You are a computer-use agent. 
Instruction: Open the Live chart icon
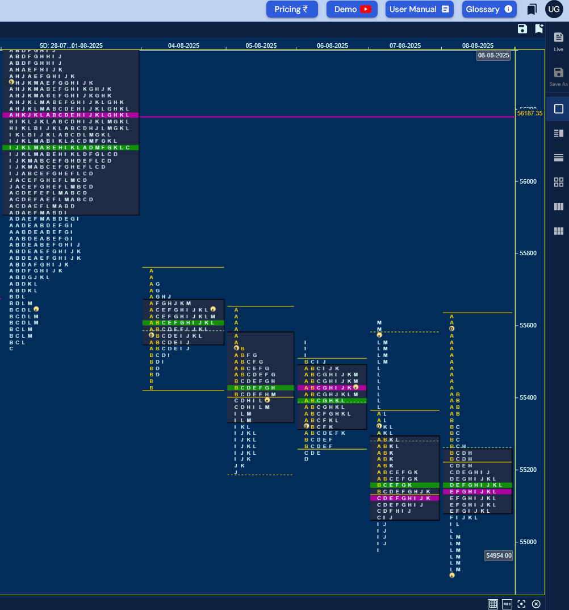[x=559, y=42]
